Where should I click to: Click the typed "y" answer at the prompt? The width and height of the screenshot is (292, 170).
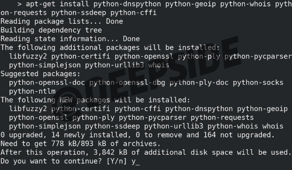[133, 162]
